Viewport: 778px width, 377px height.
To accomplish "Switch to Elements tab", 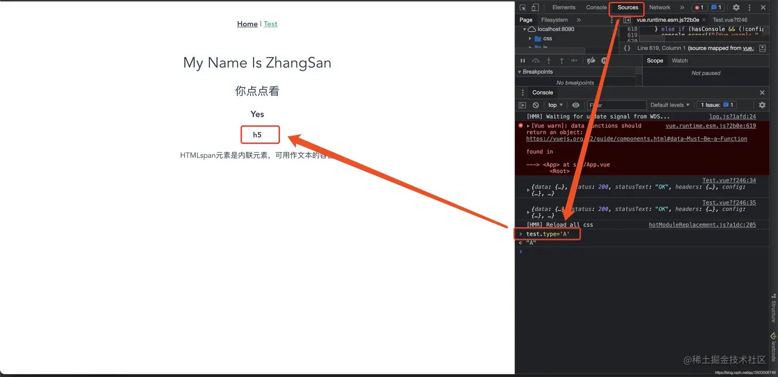I will click(x=564, y=7).
